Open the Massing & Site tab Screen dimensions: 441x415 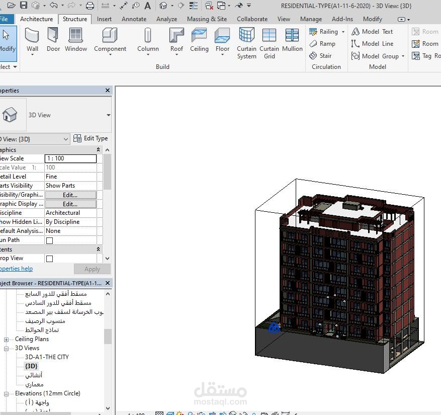[207, 19]
